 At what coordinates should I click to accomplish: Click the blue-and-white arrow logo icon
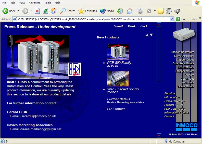click(74, 69)
